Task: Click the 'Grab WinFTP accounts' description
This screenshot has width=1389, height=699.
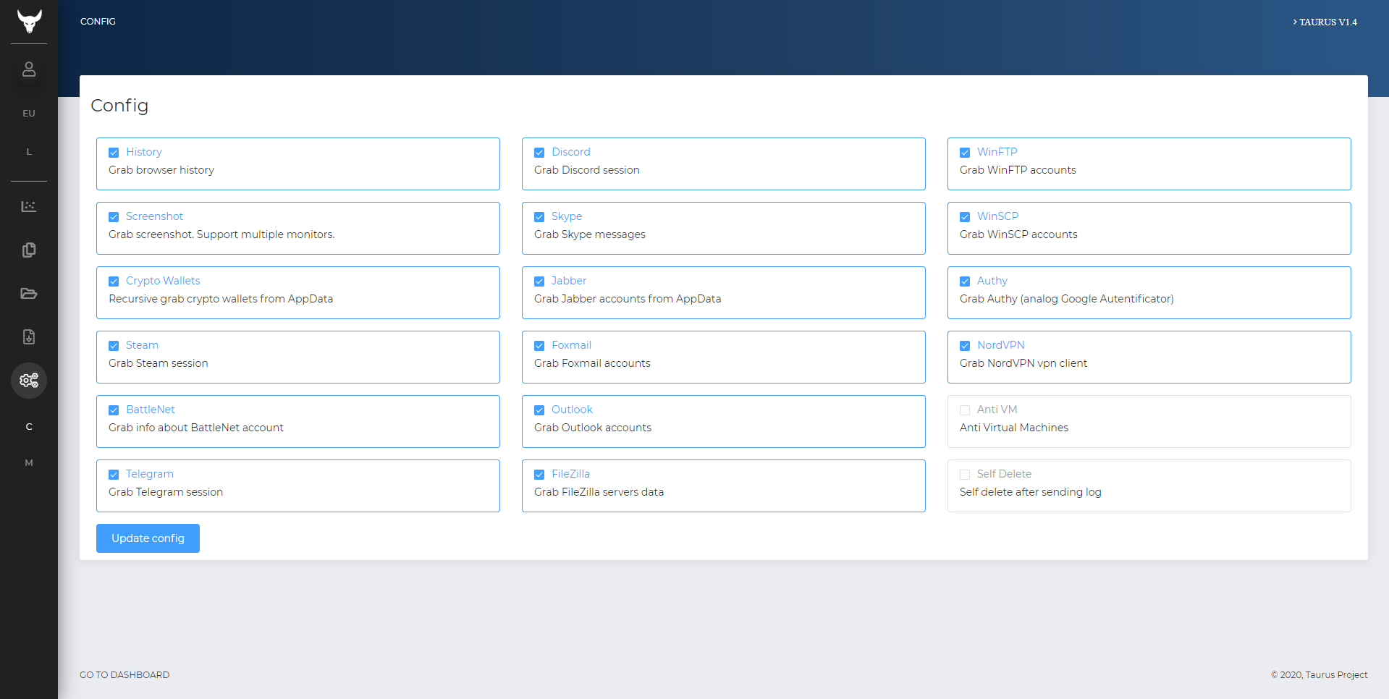Action: pyautogui.click(x=1018, y=170)
